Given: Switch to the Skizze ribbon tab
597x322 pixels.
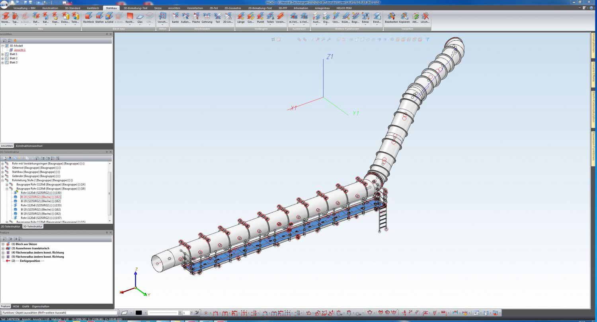Looking at the screenshot, I should coord(158,8).
